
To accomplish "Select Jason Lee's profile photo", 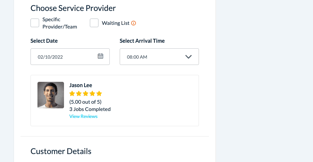I will 51,95.
